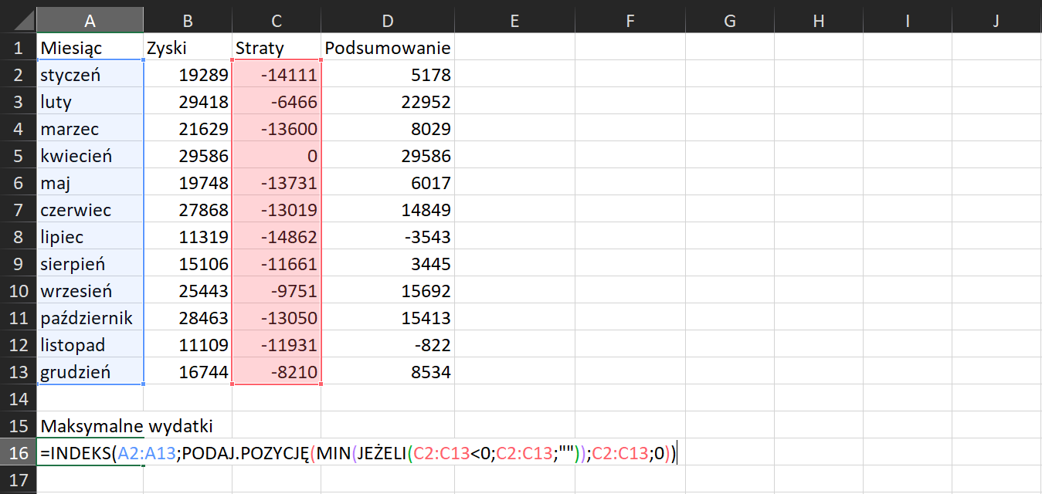Select the negative value -3543 in Podsumowanie

click(387, 236)
